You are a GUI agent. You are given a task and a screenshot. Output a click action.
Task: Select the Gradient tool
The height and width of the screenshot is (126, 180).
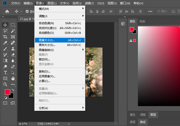click(x=5, y=60)
